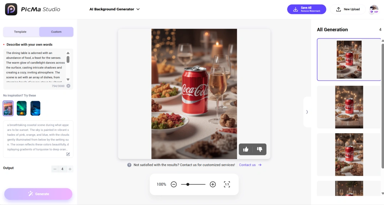The height and width of the screenshot is (205, 384).
Task: Select the blue night inspiration thumbnail
Action: [35, 108]
